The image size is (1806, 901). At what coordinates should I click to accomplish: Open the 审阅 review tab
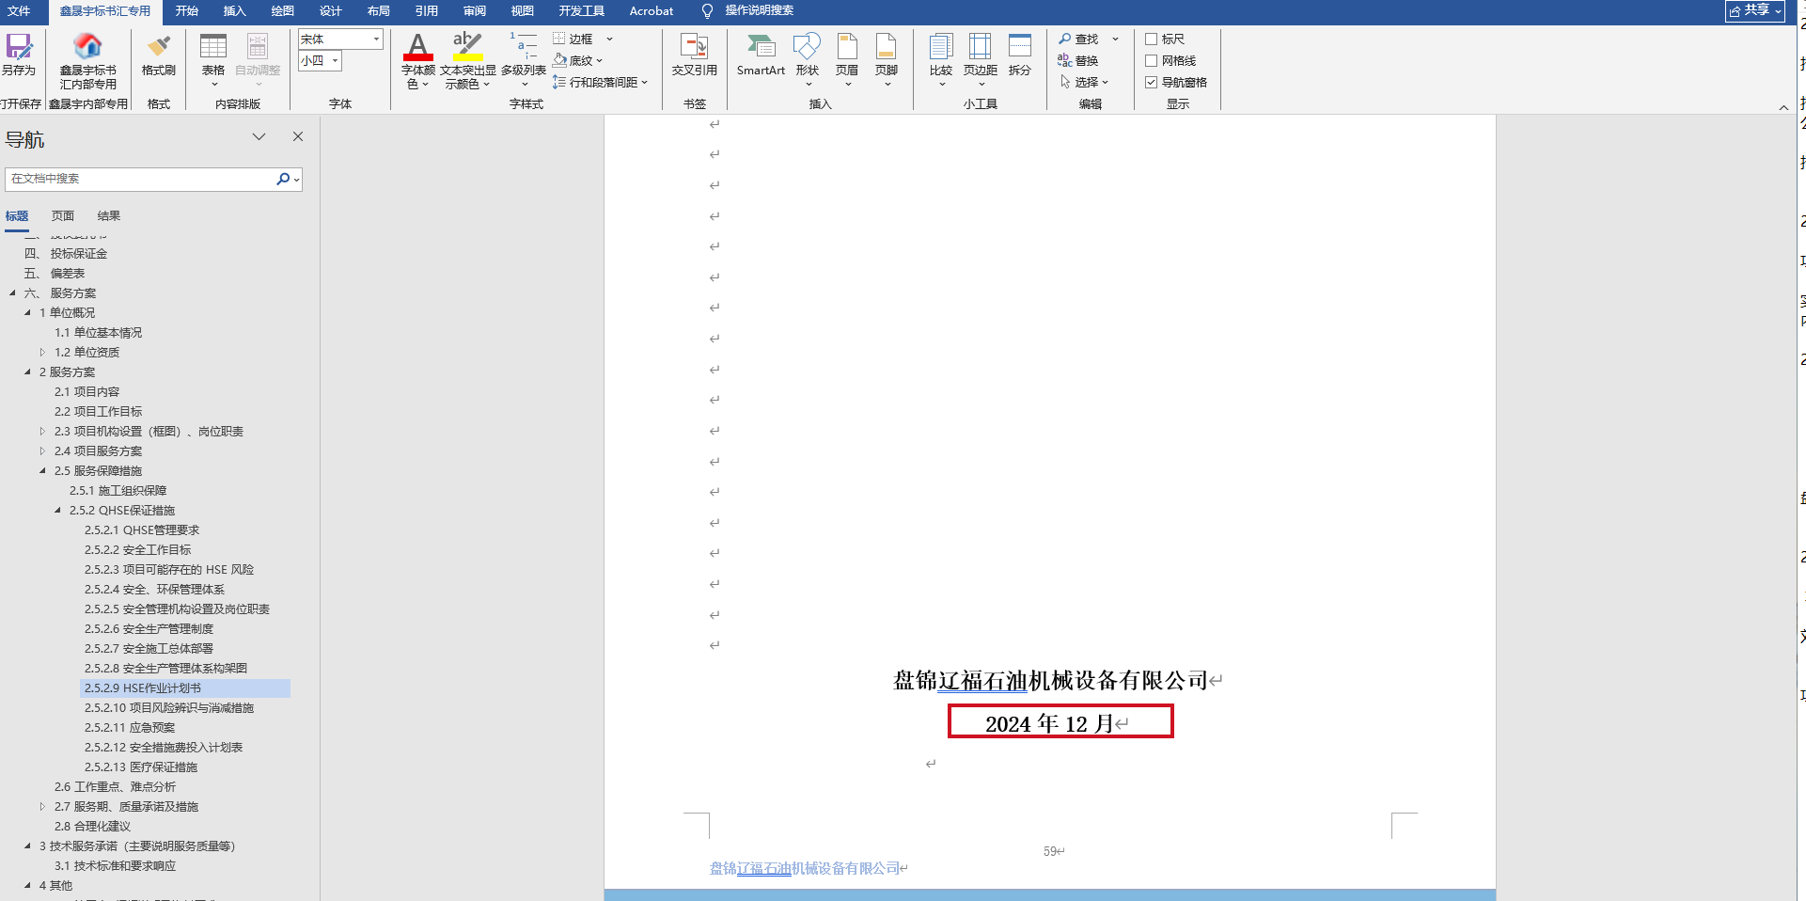pyautogui.click(x=474, y=11)
